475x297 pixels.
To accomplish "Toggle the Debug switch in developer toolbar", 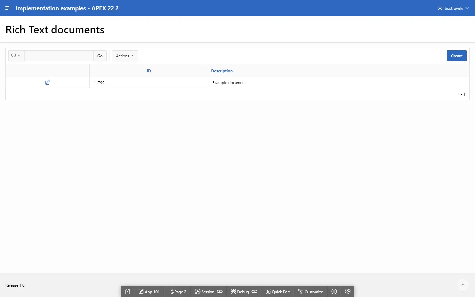I will click(x=254, y=292).
